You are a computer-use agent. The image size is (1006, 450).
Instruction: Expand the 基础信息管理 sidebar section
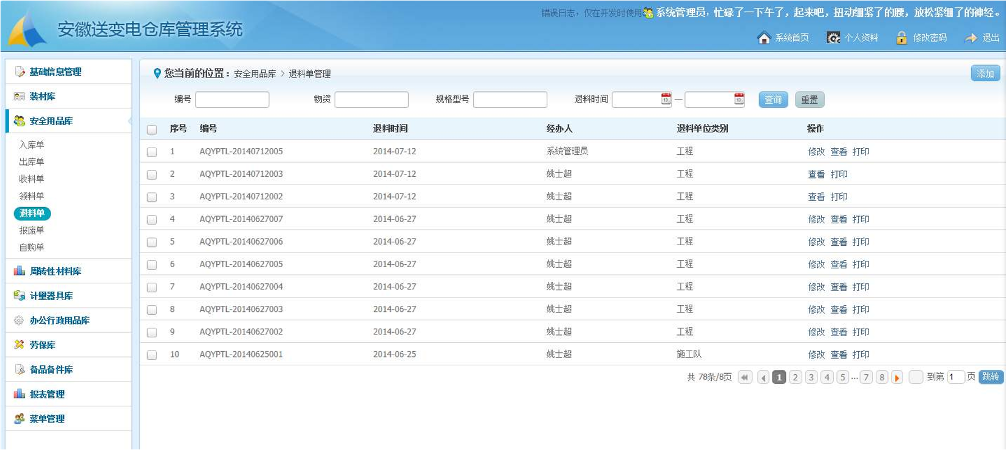point(55,72)
